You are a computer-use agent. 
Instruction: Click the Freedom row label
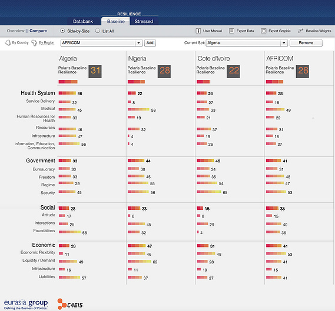tap(47, 177)
